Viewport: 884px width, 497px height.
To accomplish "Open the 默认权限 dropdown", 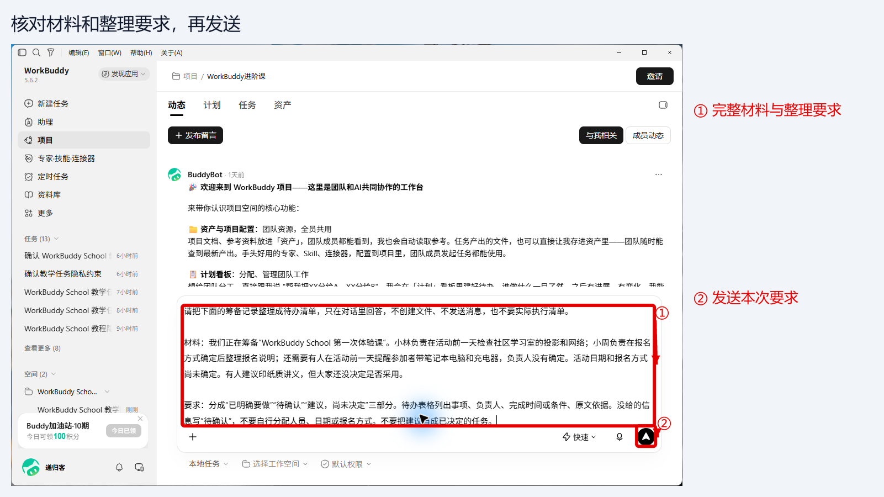I will coord(346,464).
